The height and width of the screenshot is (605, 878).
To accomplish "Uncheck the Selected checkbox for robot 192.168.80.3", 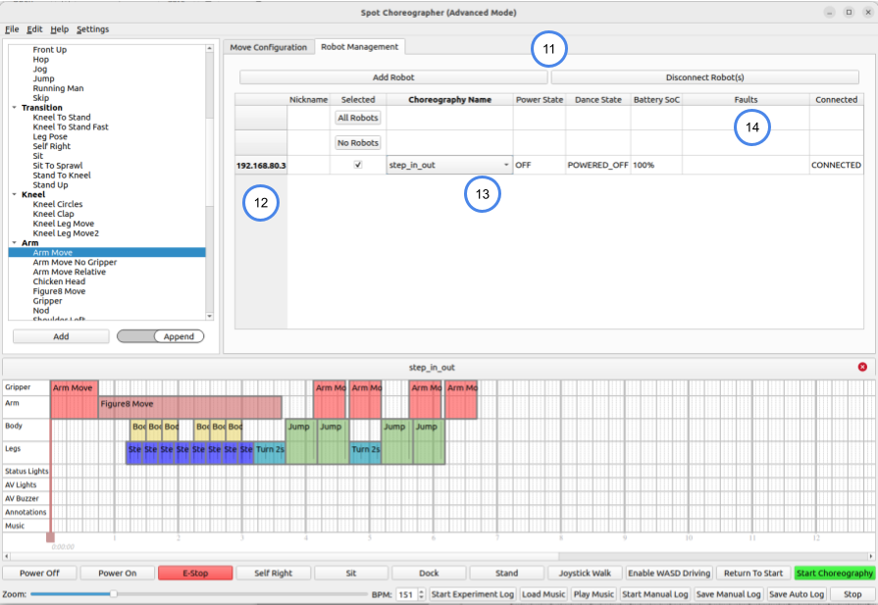I will (x=358, y=166).
